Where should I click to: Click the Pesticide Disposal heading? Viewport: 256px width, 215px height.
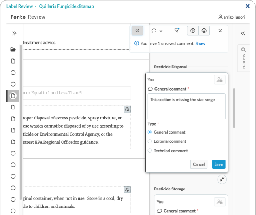coord(170,67)
